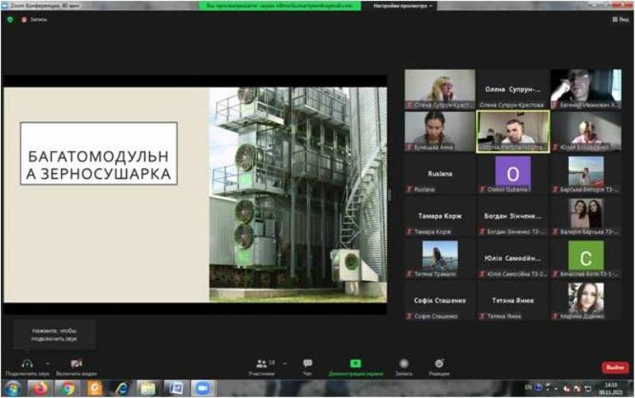635x398 pixels.
Task: Select the highlighted active speaker video tile
Action: click(512, 130)
